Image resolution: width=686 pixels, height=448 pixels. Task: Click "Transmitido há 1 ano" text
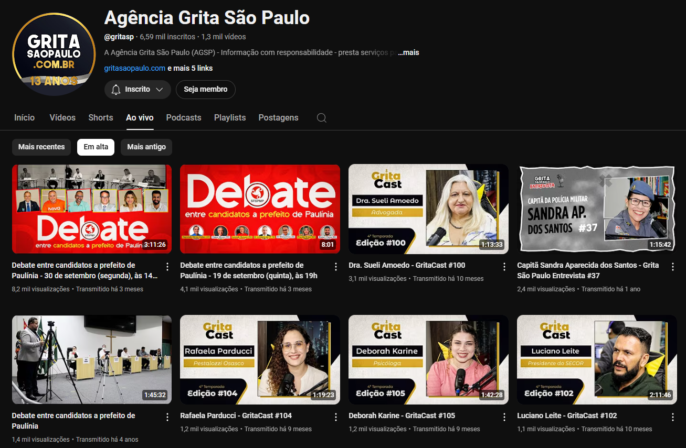611,289
